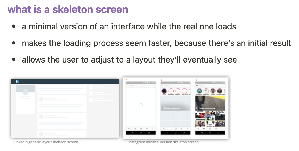The image size is (299, 151).
Task: Tap the home icon in screen 1's bottom nav
Action: (129, 128)
